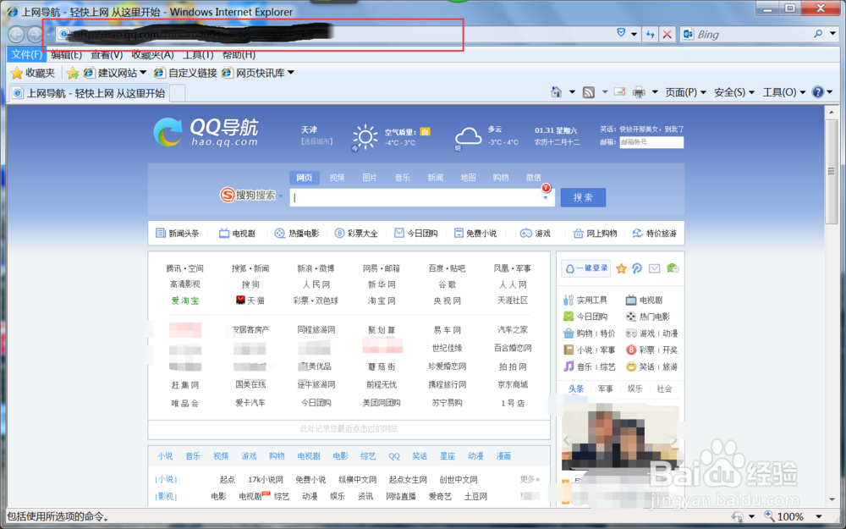The width and height of the screenshot is (846, 529).
Task: Click the red Stop loading X button
Action: pos(667,34)
